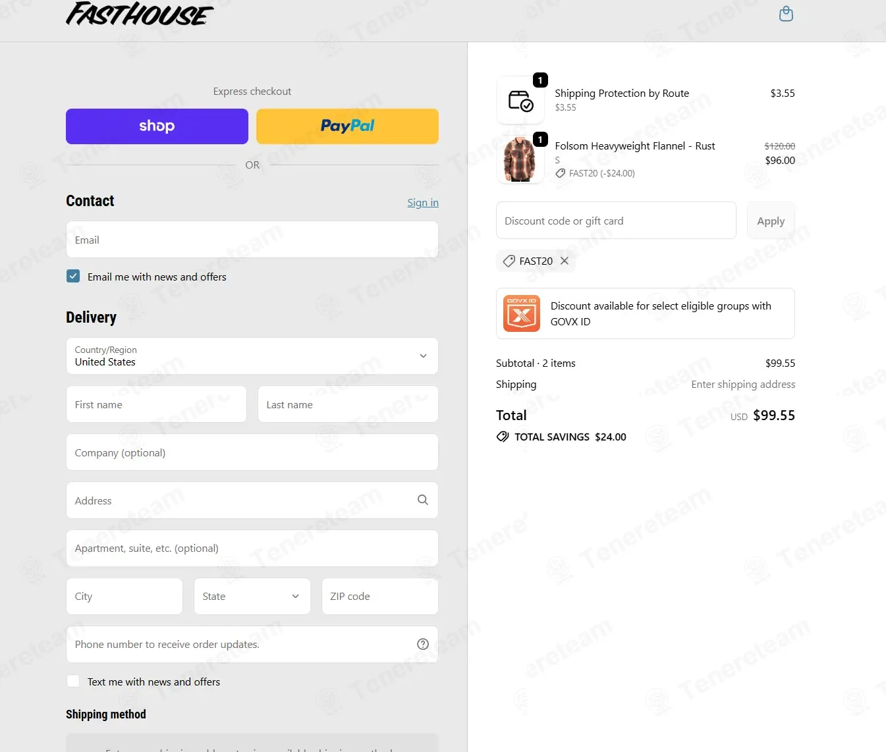The width and height of the screenshot is (886, 752).
Task: Click the Folsom Heavyweight Flannel - Rust title
Action: click(635, 146)
